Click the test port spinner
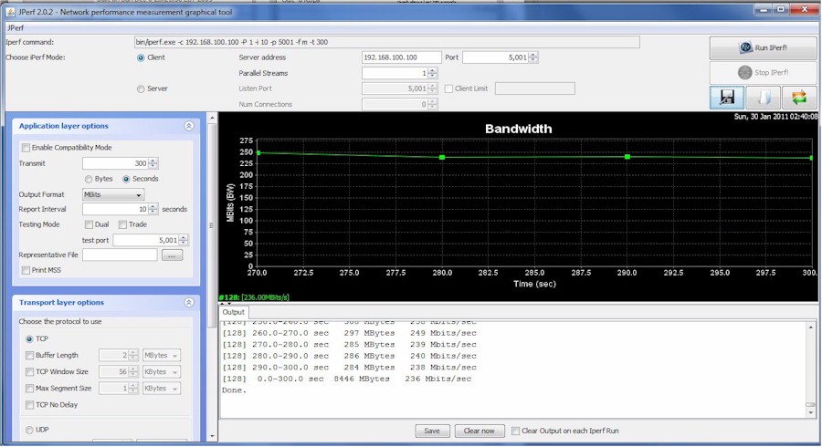This screenshot has width=822, height=447. click(x=184, y=240)
